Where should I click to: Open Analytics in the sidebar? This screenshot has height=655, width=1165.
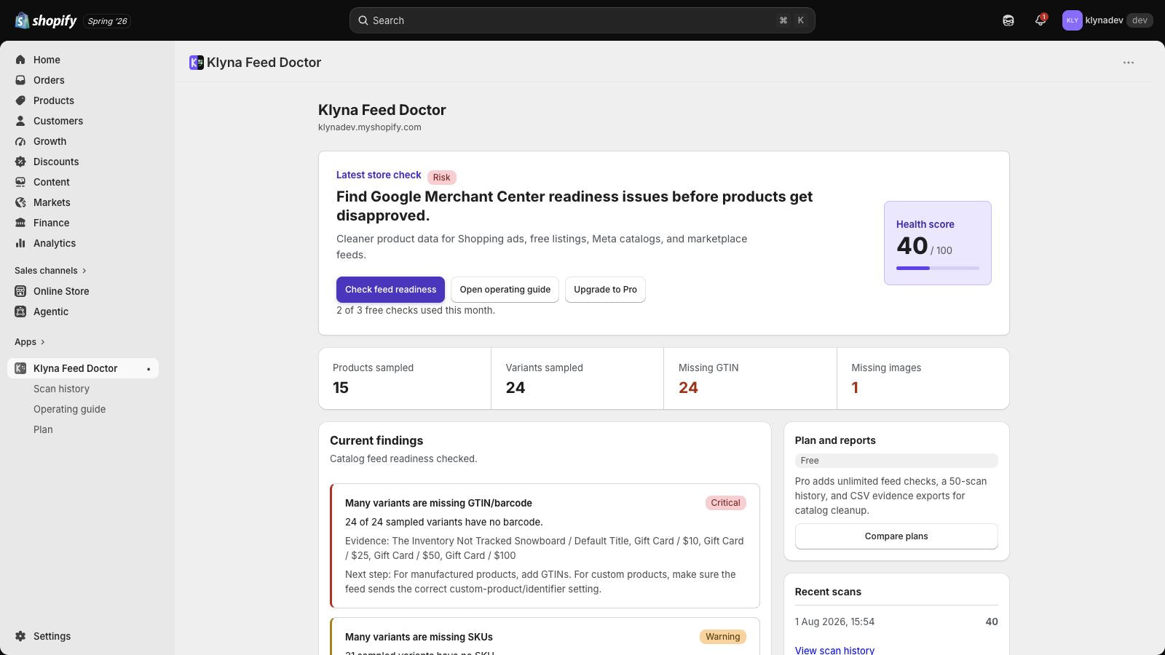(x=55, y=243)
